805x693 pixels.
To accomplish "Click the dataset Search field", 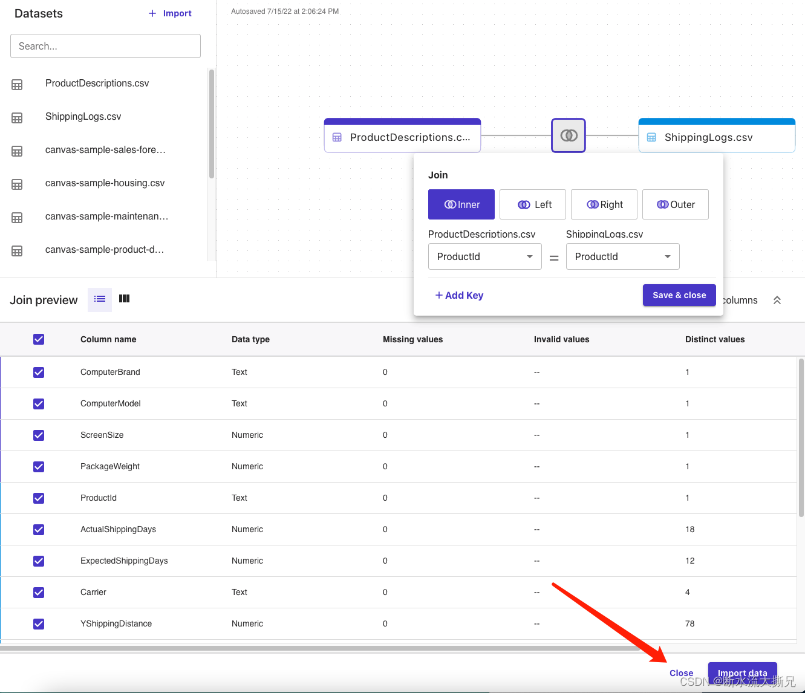I will [x=105, y=46].
